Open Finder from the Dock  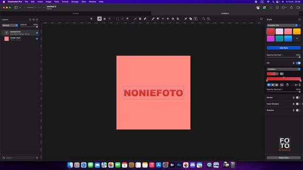(70, 165)
